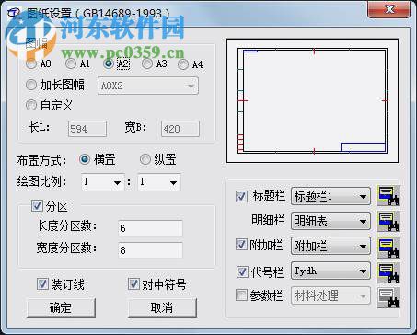This screenshot has width=417, height=335.
Task: Open the first 绘图比例 scale dropdown
Action: [x=102, y=182]
